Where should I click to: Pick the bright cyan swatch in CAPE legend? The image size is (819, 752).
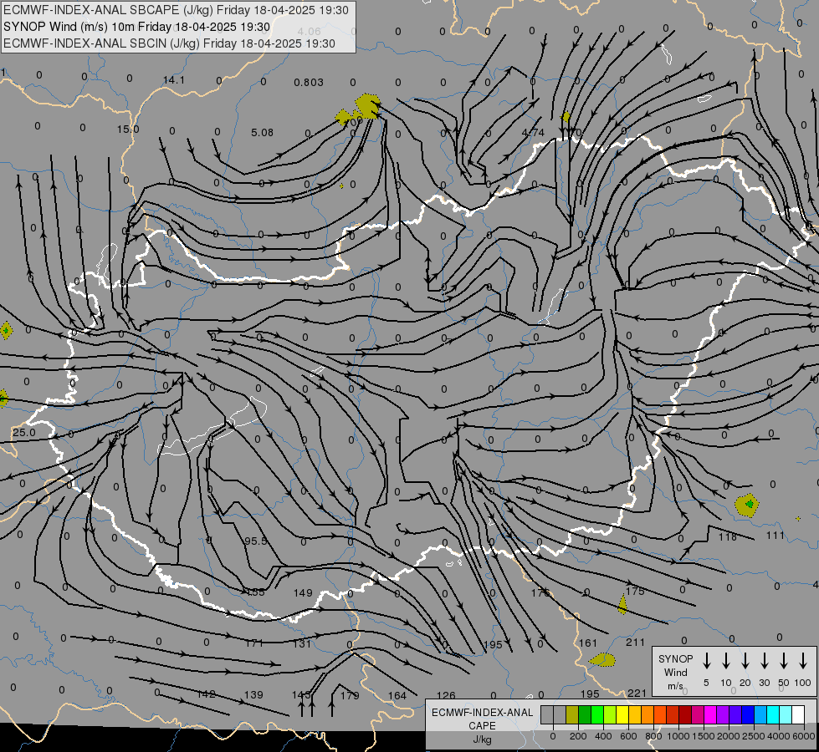(773, 715)
